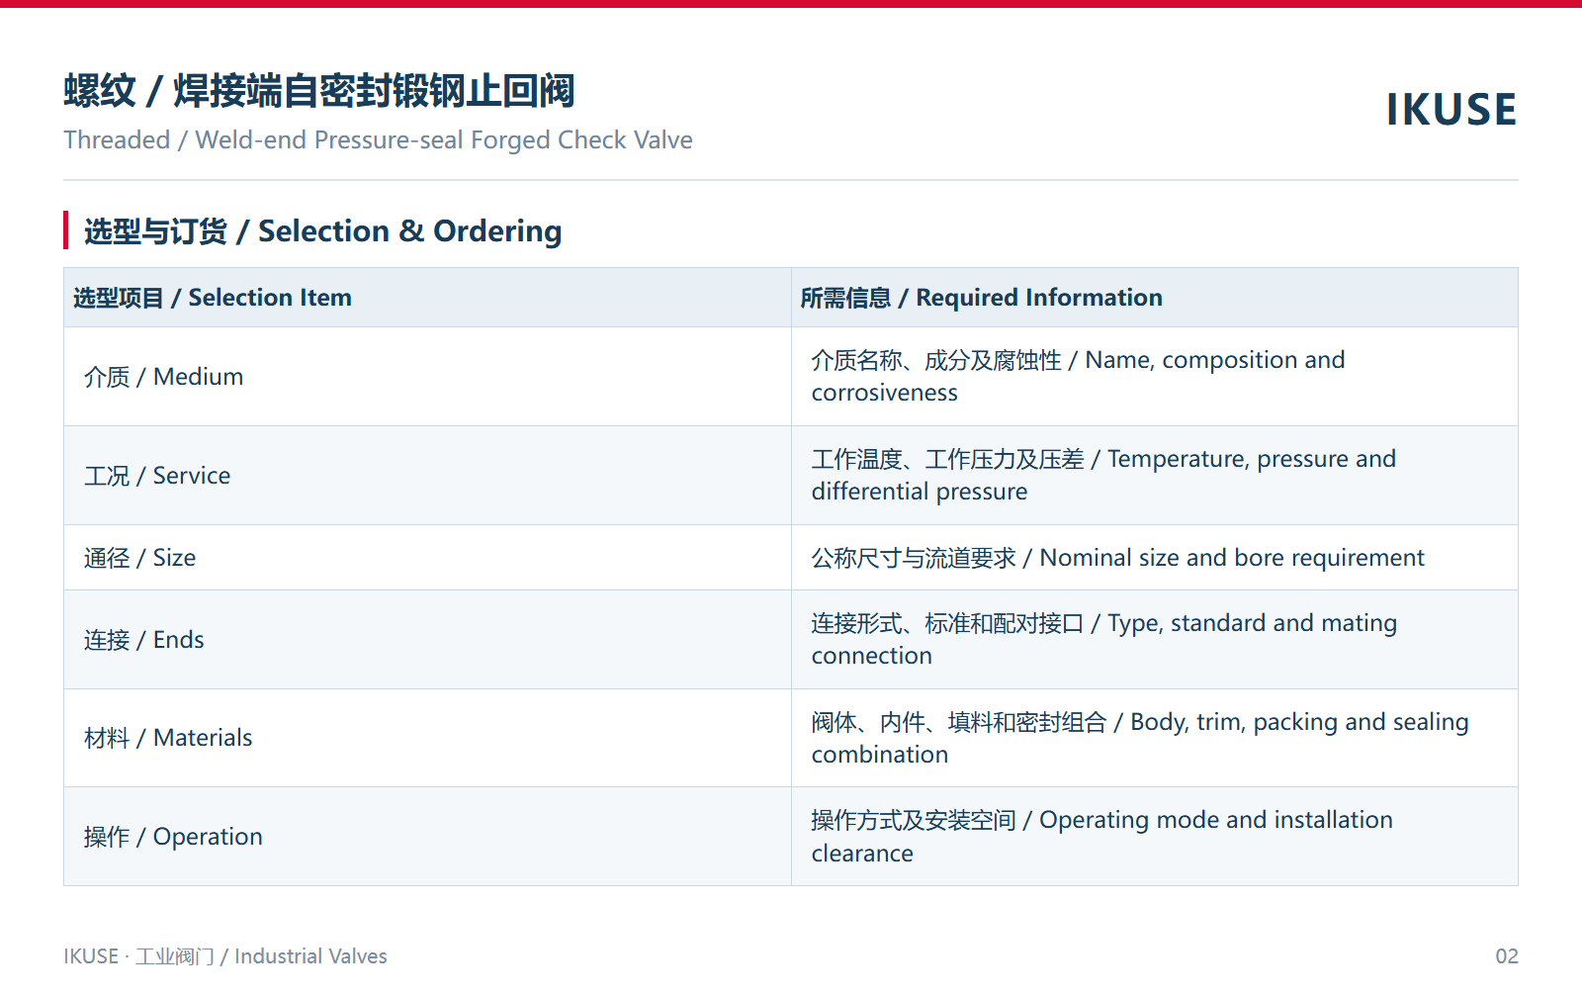
Task: Select the Materials row cell
Action: pyautogui.click(x=427, y=738)
